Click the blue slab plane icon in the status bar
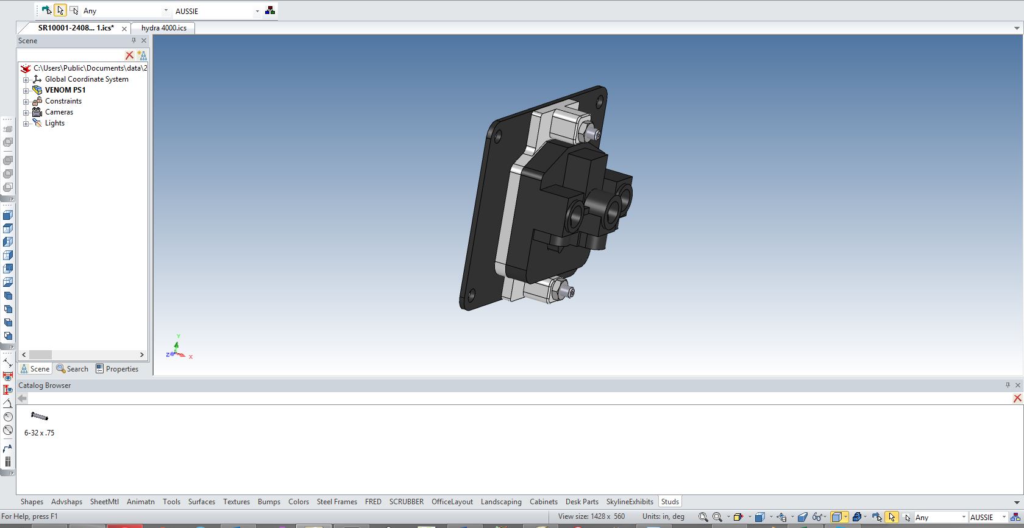The width and height of the screenshot is (1024, 528). tap(803, 517)
